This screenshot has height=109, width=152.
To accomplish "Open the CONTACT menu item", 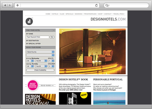I will pos(108,14).
